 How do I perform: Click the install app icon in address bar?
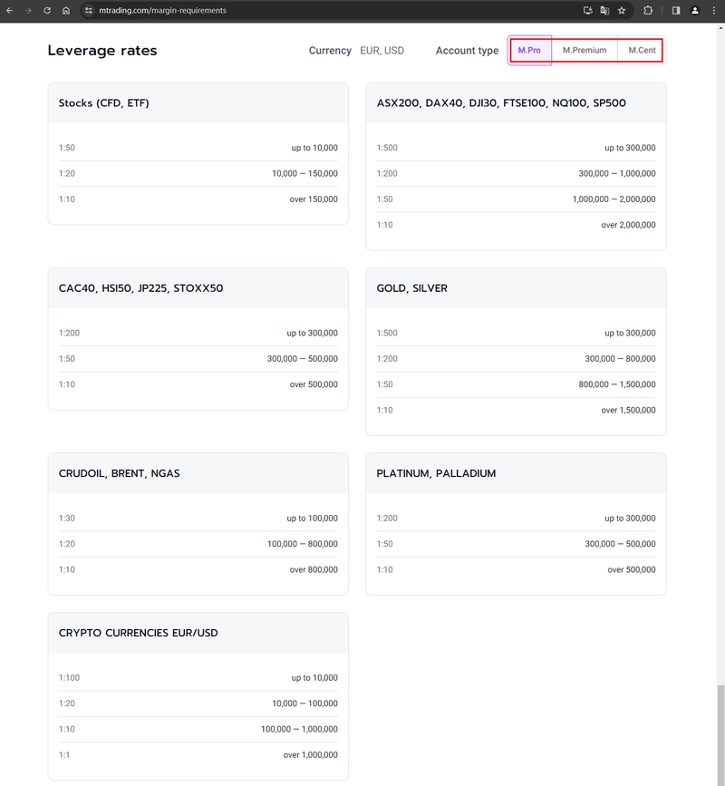pos(588,11)
